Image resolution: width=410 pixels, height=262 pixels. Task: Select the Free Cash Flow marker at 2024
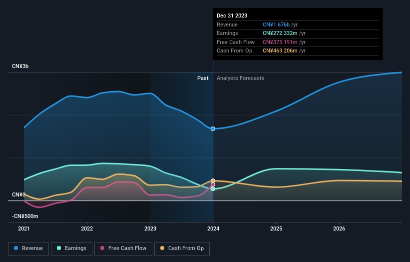pyautogui.click(x=213, y=185)
